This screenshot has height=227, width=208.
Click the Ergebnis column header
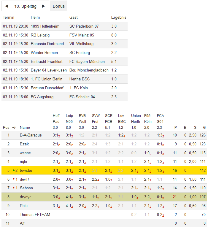pyautogui.click(x=119, y=18)
